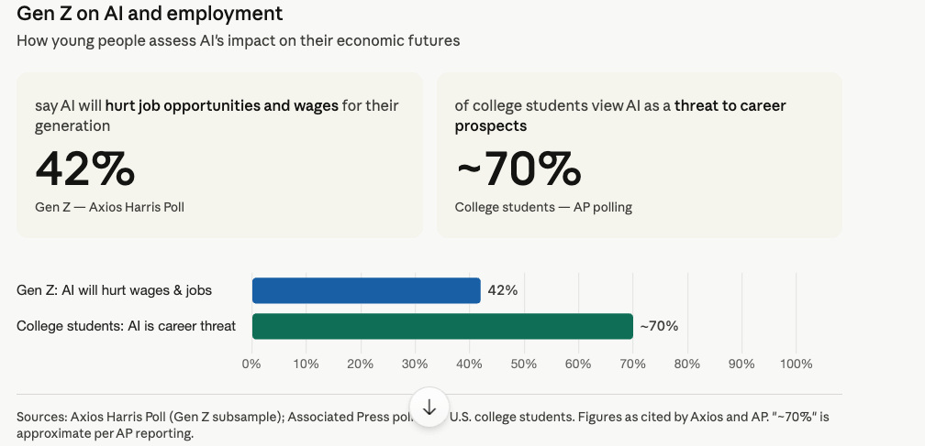Select the green college students bar
925x446 pixels.
pos(442,327)
